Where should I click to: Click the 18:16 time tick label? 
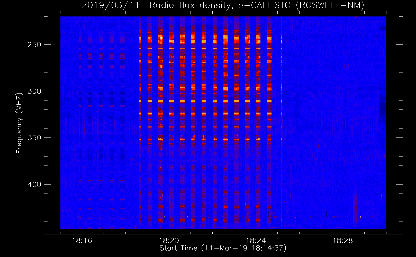[x=82, y=241]
